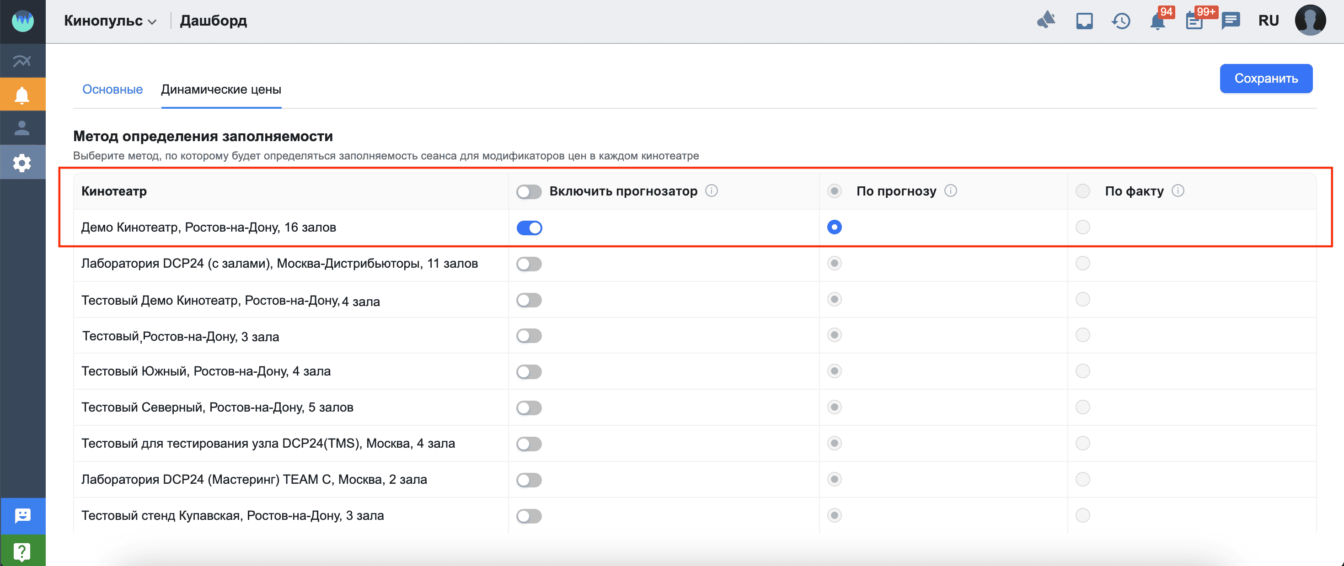
Task: Toggle the header Включить прогнозатор switch
Action: pyautogui.click(x=529, y=192)
